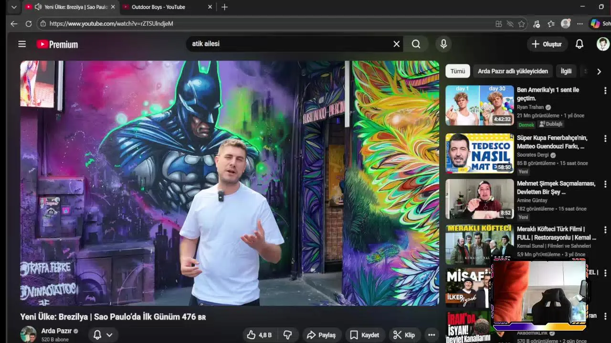
Task: Open the Mehmet Şimşek Saçmalaması thumbnail
Action: click(480, 199)
